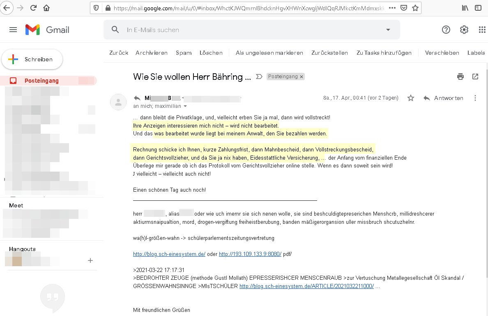Mark the email as Spam
Screen dimensions: 488x316
pos(184,53)
